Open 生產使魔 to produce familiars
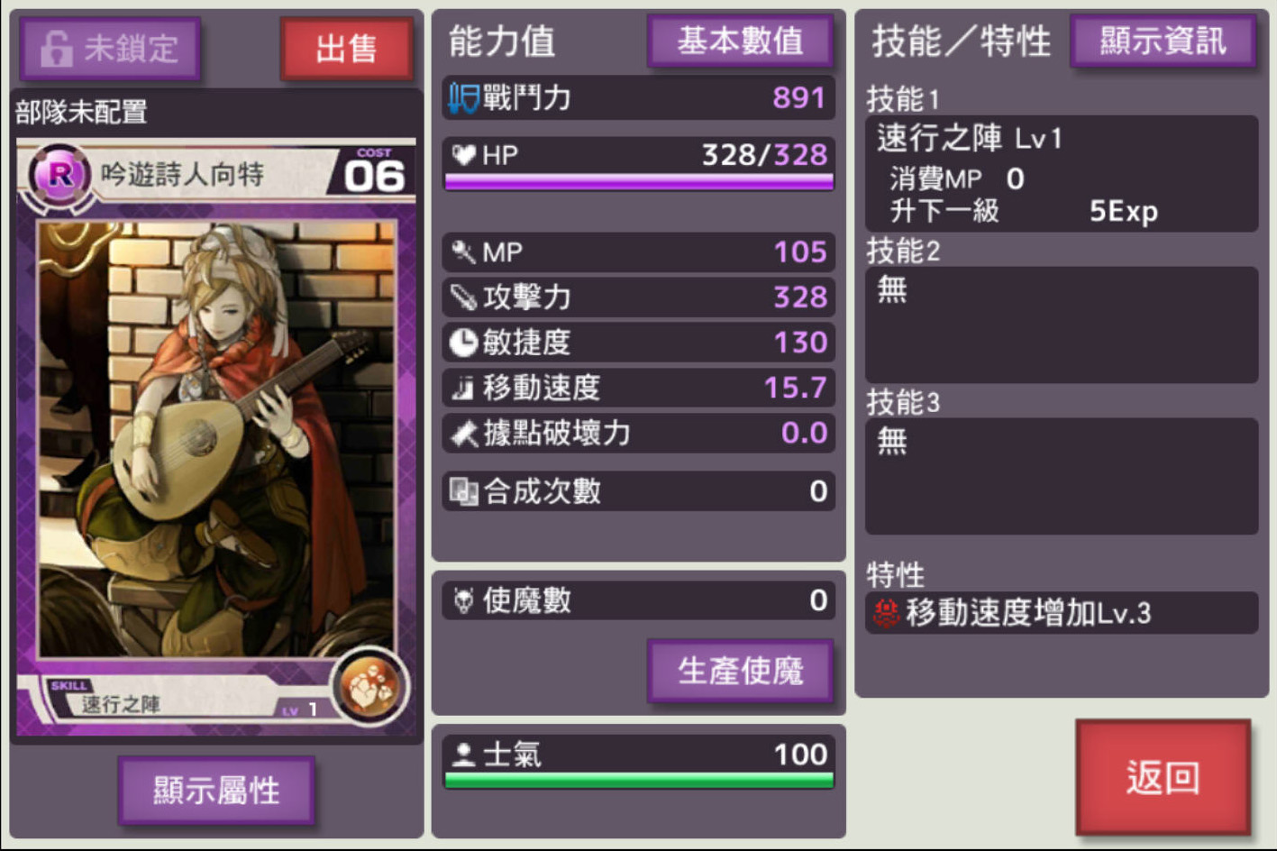Viewport: 1277px width, 851px height. click(x=740, y=671)
